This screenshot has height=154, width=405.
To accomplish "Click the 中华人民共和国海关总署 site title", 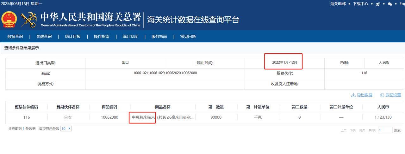I will pyautogui.click(x=90, y=17).
